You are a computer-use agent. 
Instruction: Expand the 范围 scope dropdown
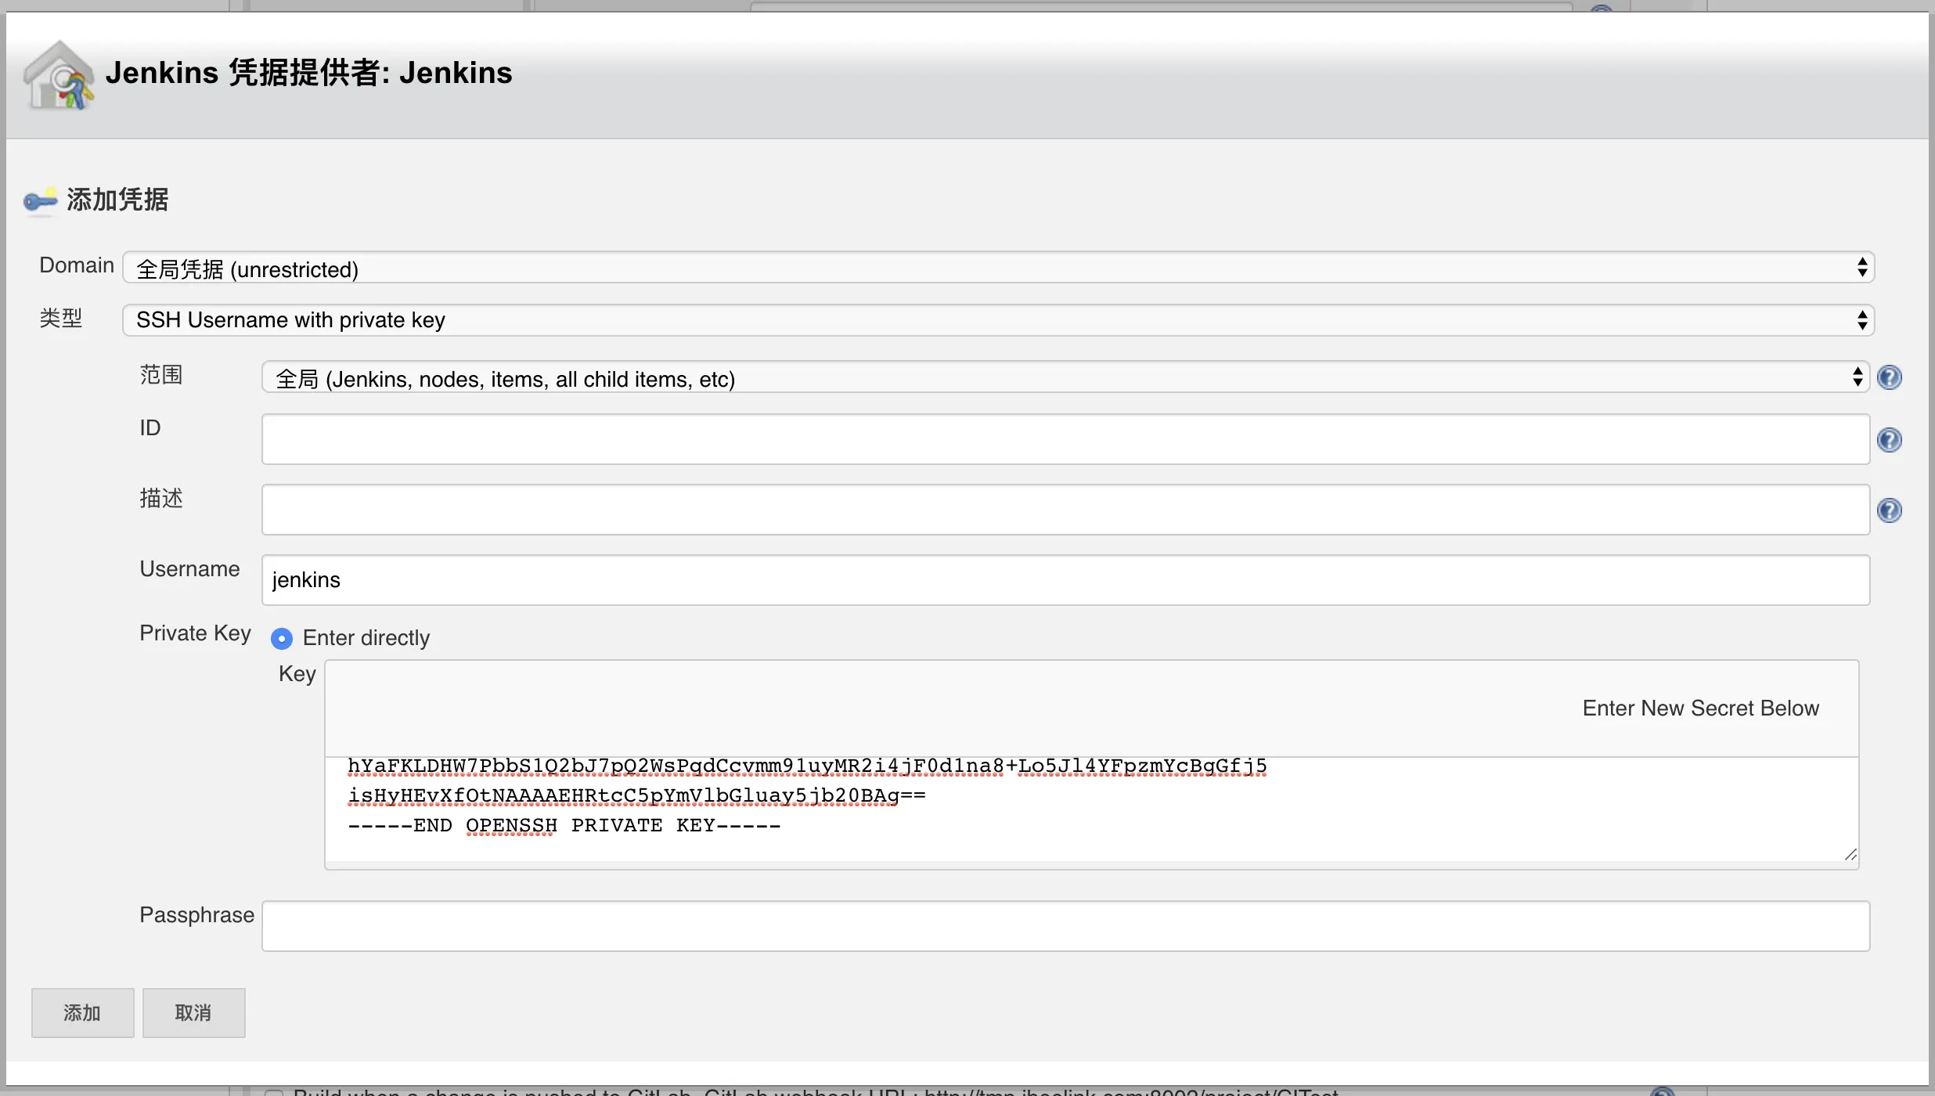pos(1065,379)
